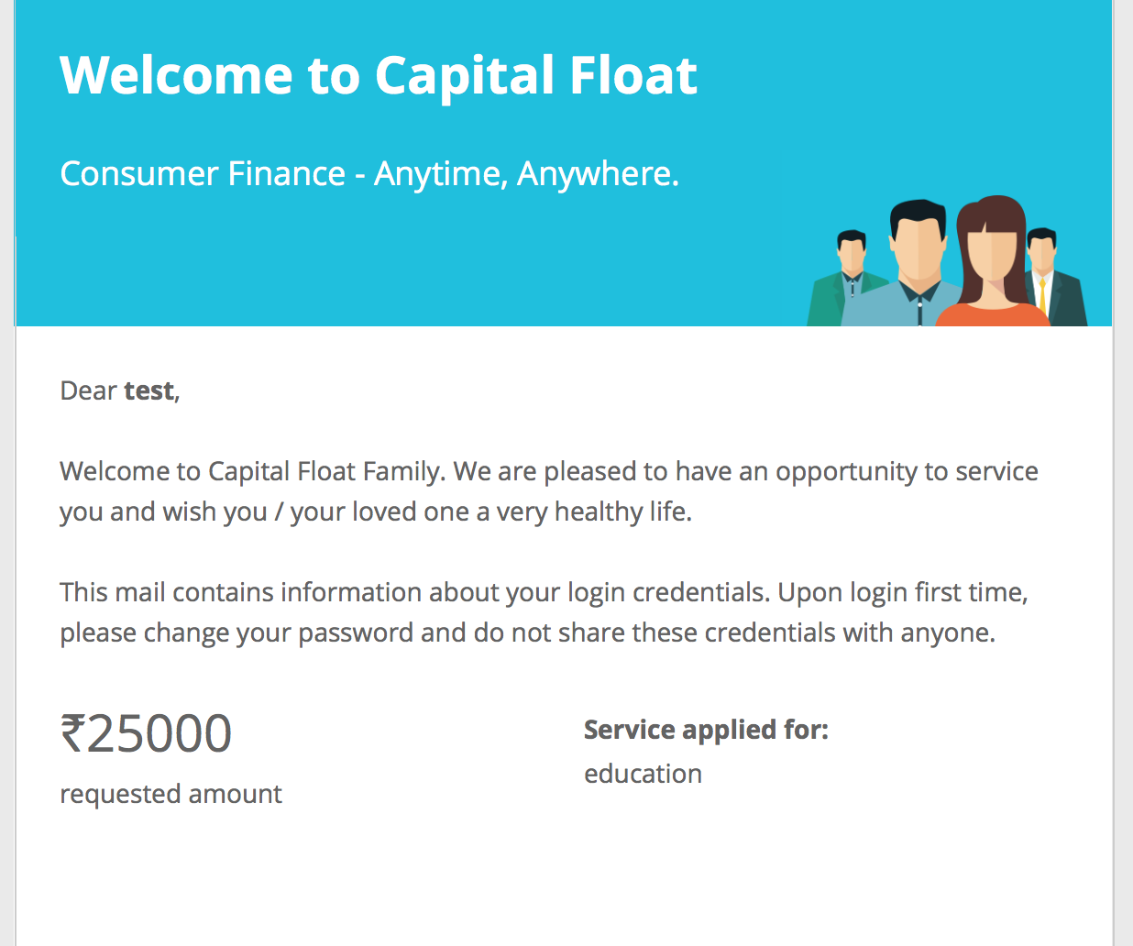Click the phrase 'Upon login first time'
1133x946 pixels.
[901, 592]
